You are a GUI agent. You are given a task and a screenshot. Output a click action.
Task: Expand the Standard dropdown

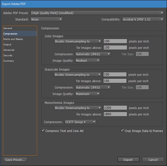coord(46,19)
